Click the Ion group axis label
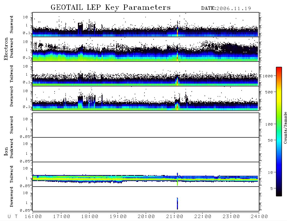Viewport: 287px width, 221px height. point(6,151)
